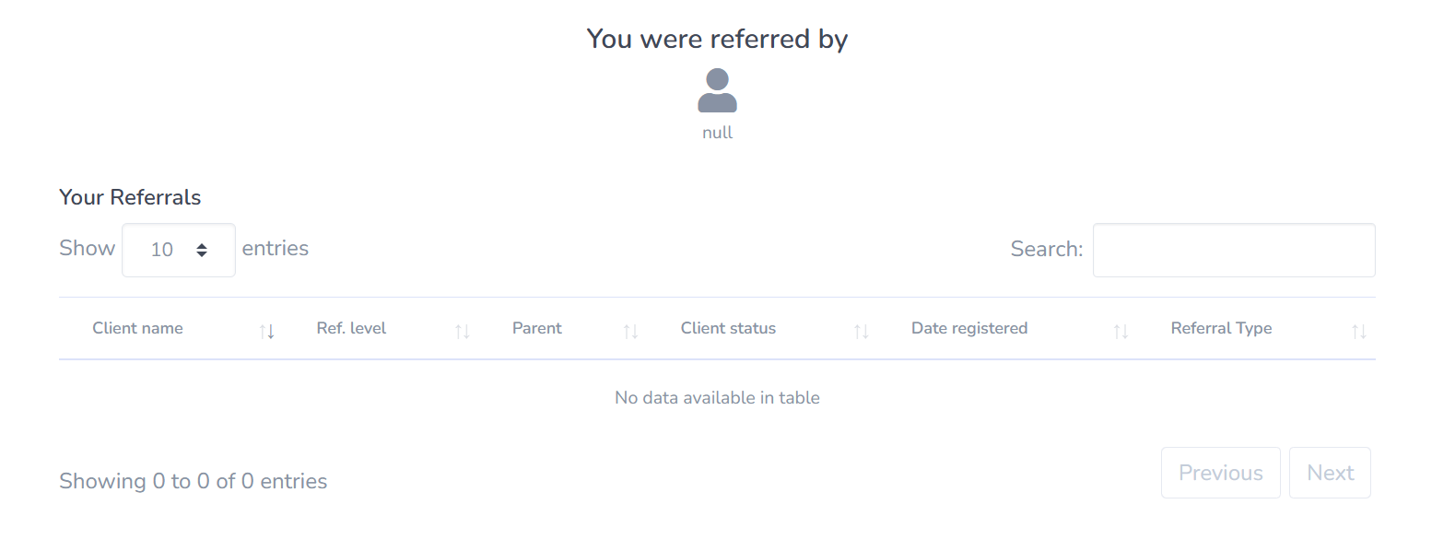Select the Parent column header
Screen dimensions: 1432x551
(x=537, y=329)
